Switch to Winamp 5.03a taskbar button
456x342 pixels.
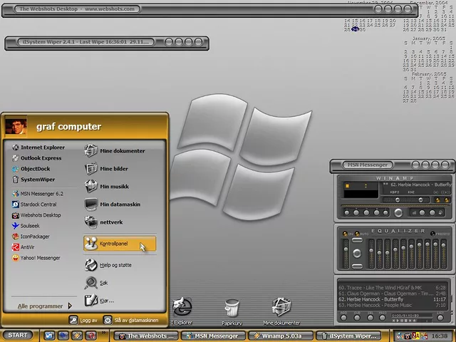tap(280, 336)
